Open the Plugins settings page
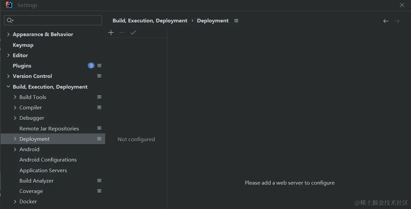The image size is (411, 209). point(22,66)
